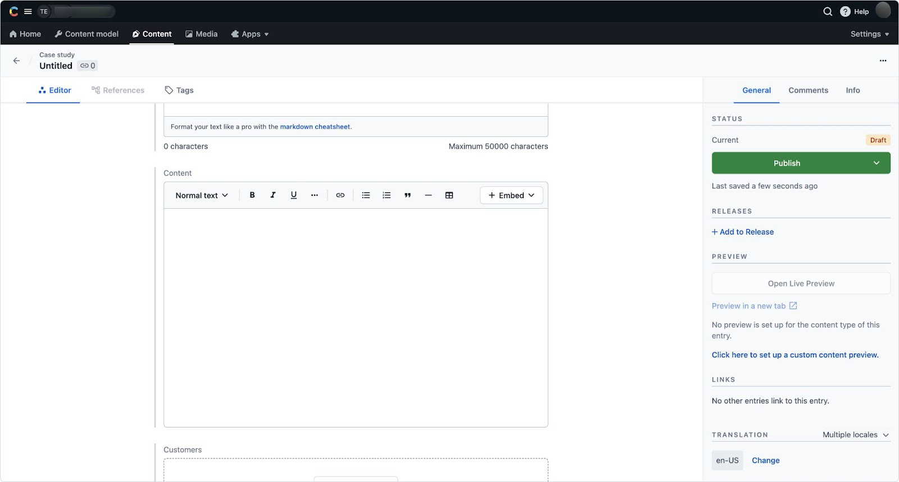Click the Untitled entry title

[x=56, y=66]
